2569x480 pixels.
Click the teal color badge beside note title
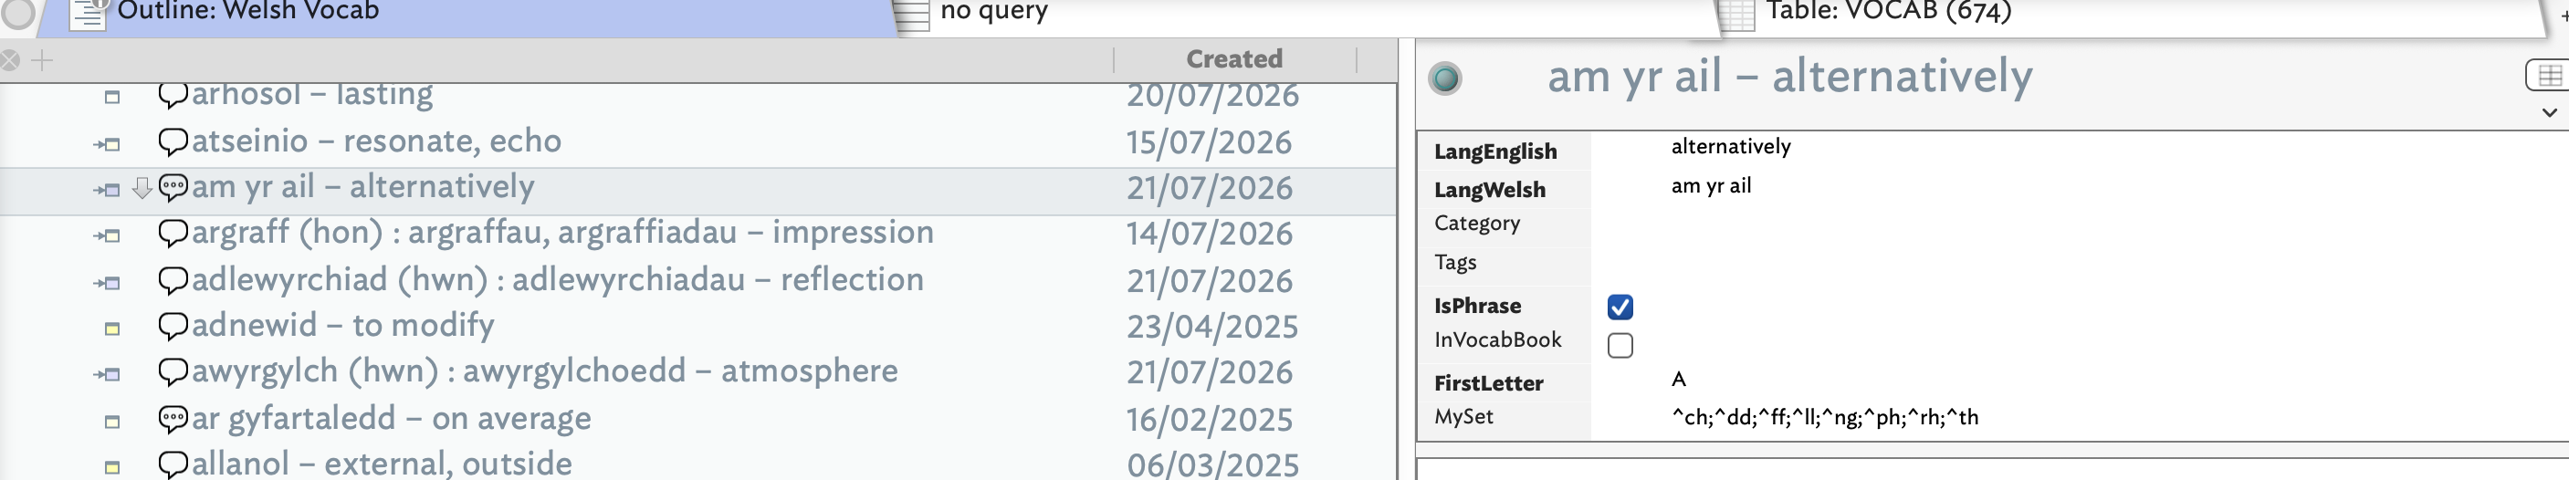click(x=1445, y=78)
